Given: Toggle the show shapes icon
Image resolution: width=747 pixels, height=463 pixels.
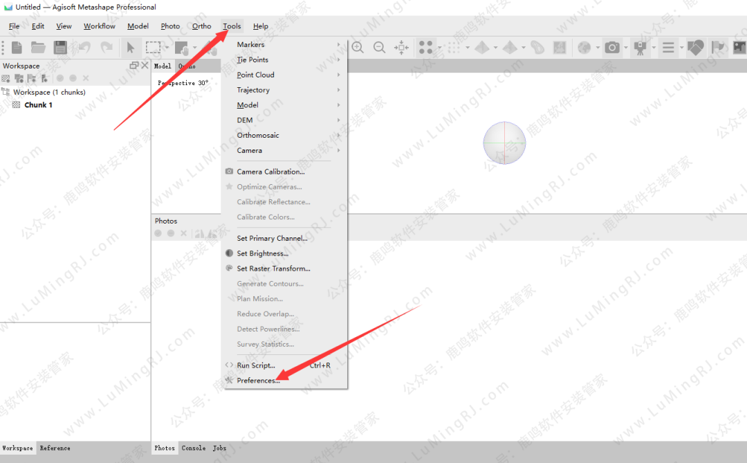Looking at the screenshot, I should pyautogui.click(x=696, y=47).
